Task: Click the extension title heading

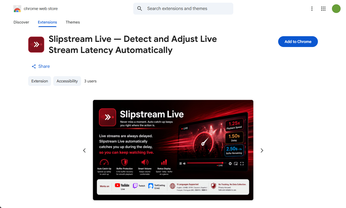Action: [x=133, y=45]
